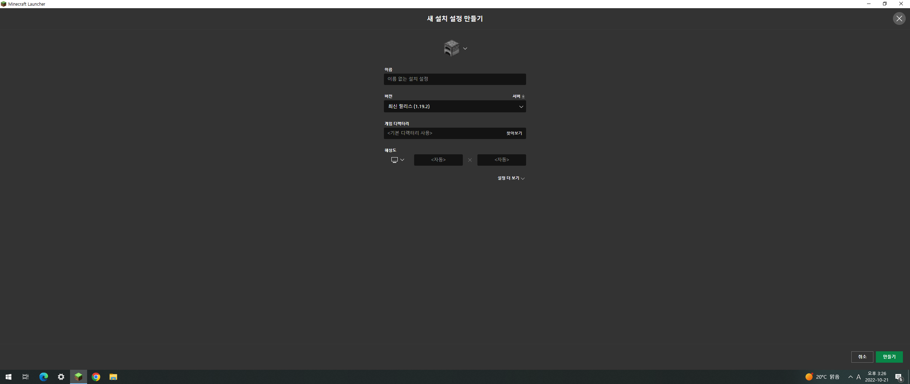Click the furnace installation icon
910x384 pixels.
451,48
